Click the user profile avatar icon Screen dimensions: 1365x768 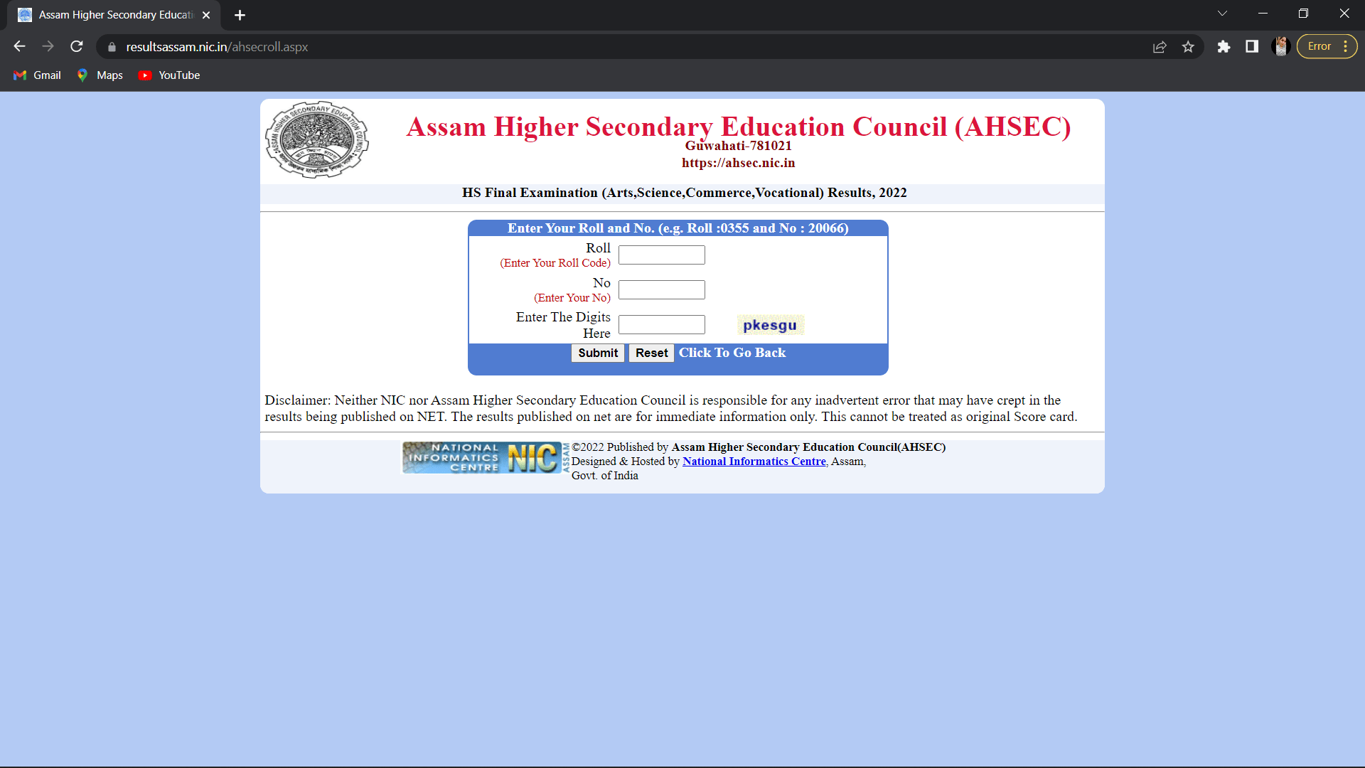pos(1281,46)
